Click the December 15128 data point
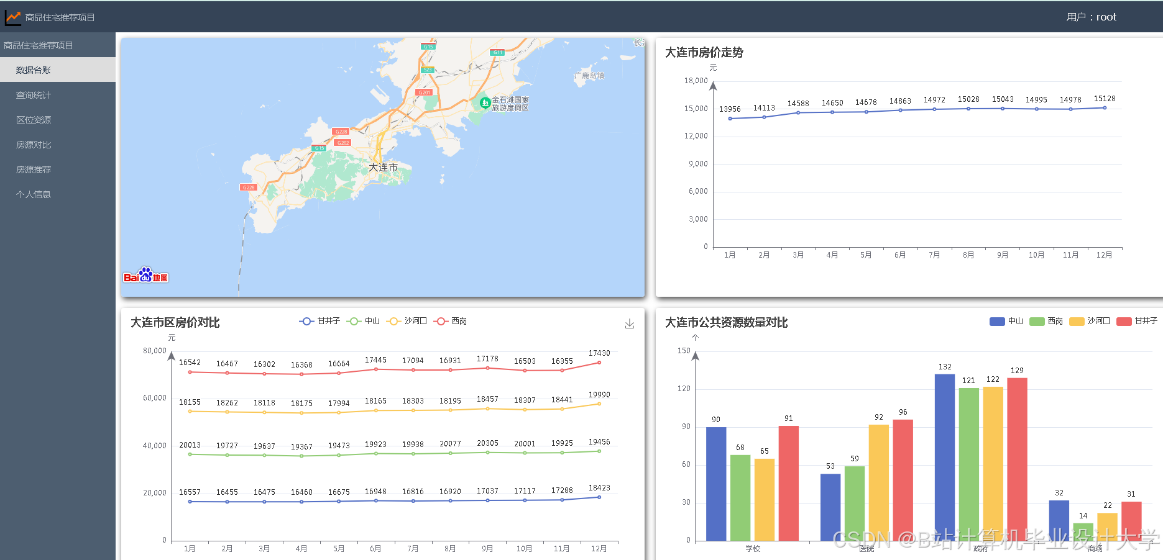The height and width of the screenshot is (560, 1163). coord(1105,107)
